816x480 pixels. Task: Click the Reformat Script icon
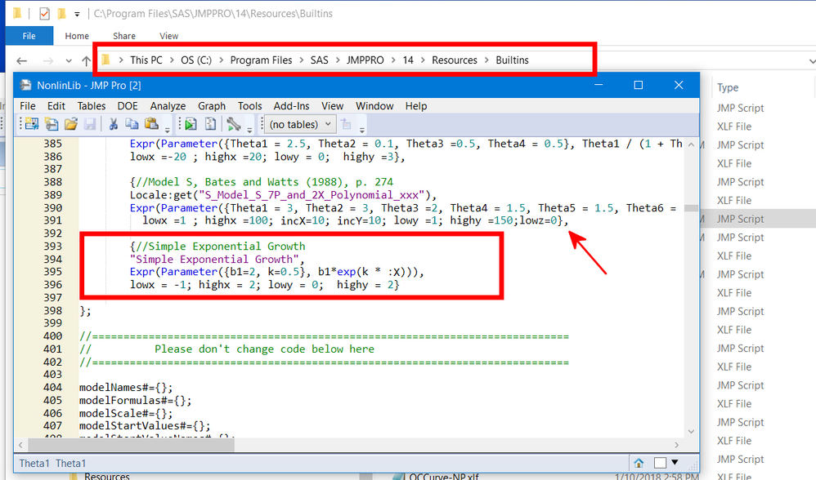210,124
